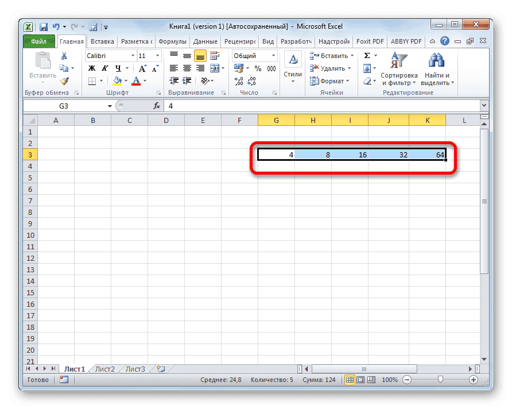Image resolution: width=512 pixels, height=409 pixels.
Task: Click the Insert Function fx icon
Action: pyautogui.click(x=158, y=106)
